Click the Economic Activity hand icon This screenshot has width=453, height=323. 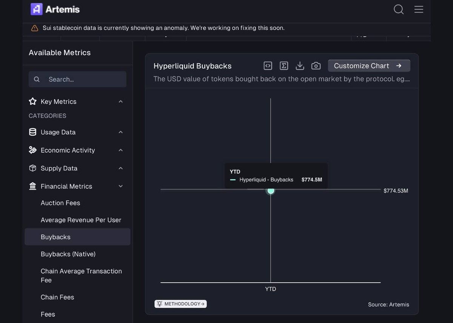click(x=33, y=150)
